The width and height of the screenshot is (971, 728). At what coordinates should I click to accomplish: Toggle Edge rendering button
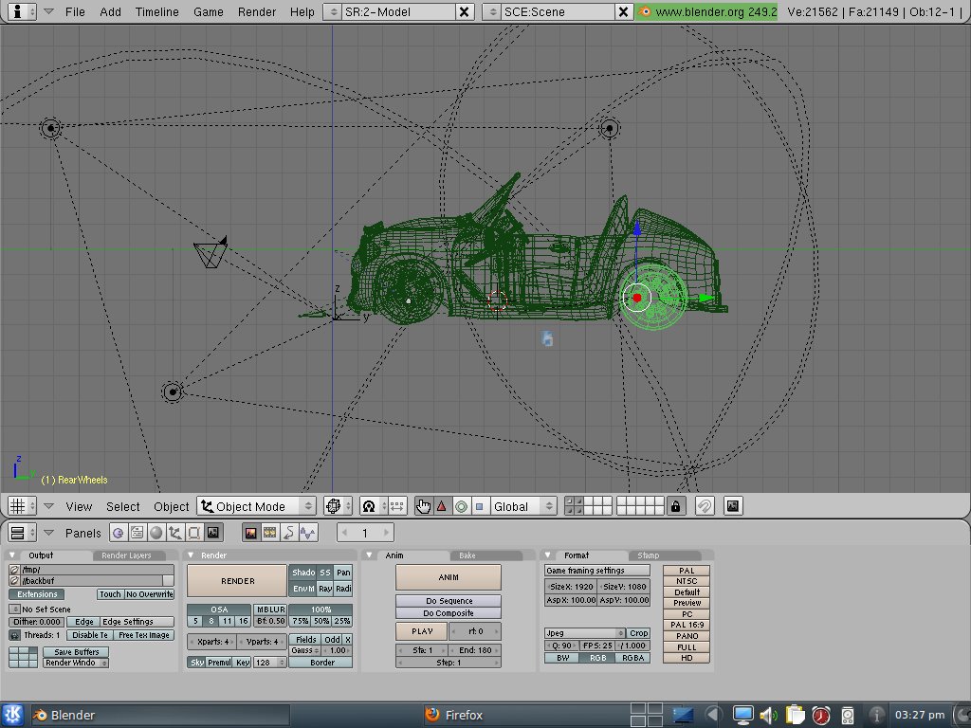point(84,622)
